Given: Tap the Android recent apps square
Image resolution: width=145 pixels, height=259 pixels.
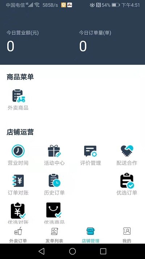Looking at the screenshot, I should pos(103,251).
